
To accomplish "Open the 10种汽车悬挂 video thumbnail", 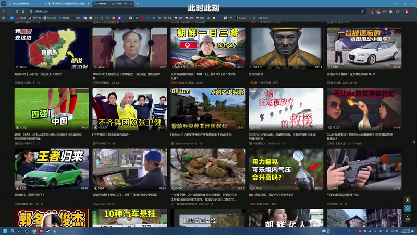I will coord(130,218).
